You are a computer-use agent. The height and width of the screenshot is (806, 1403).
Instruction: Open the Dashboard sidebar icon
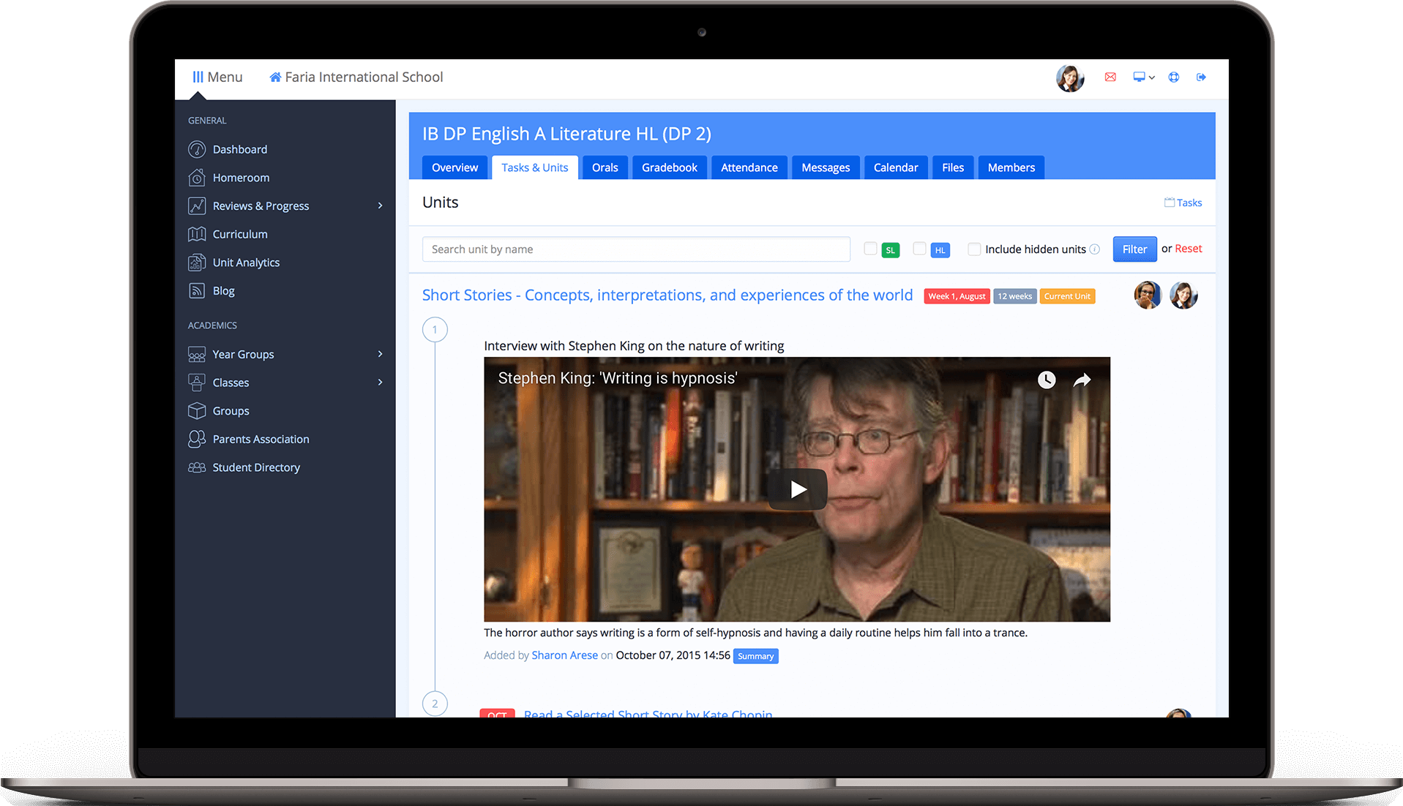tap(197, 149)
